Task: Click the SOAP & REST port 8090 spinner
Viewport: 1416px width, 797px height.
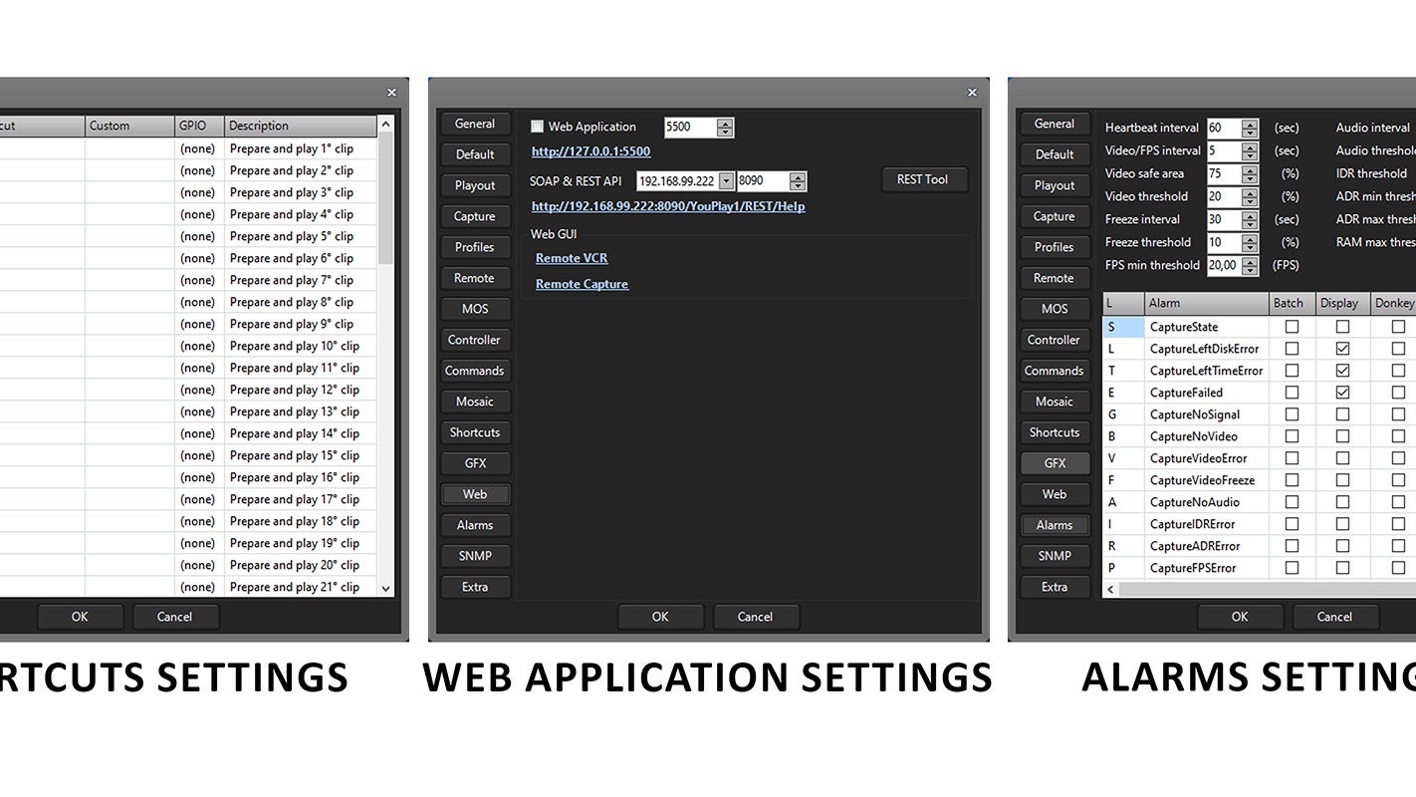Action: coord(798,181)
